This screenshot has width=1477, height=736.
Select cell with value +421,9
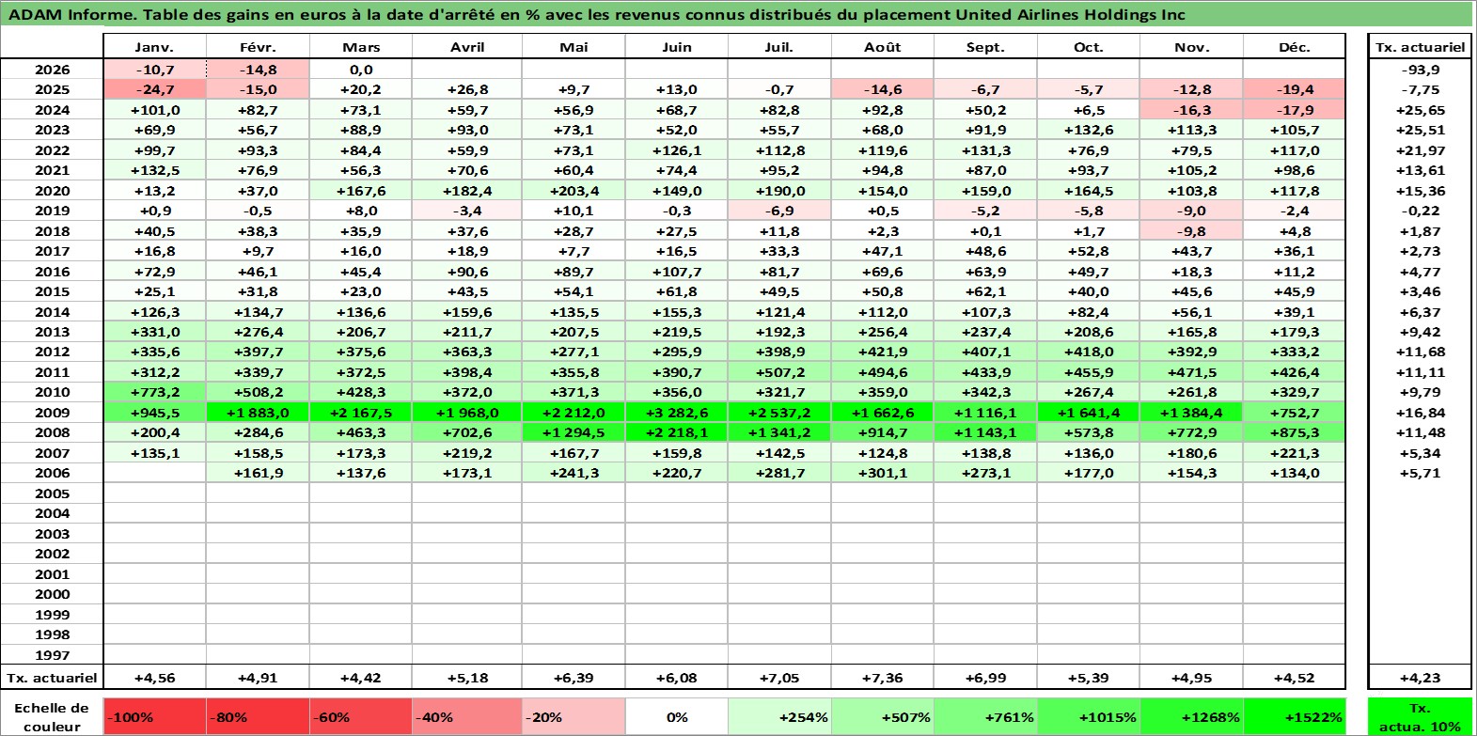pyautogui.click(x=883, y=352)
